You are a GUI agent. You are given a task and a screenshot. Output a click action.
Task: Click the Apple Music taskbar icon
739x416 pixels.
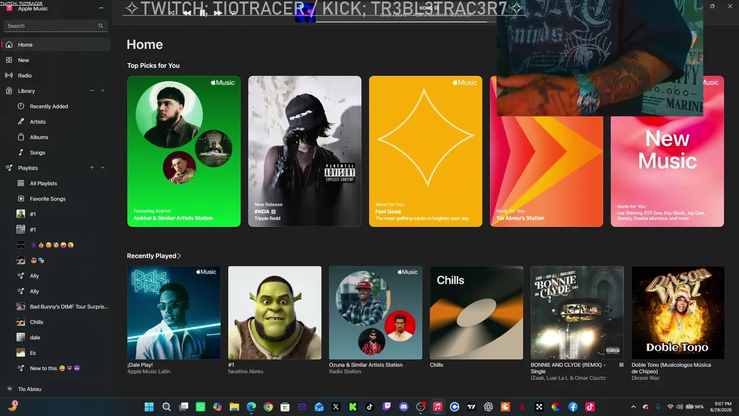(x=438, y=407)
